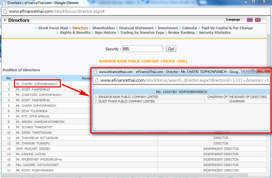Click the No column header
272x178 pixels.
coord(9,78)
